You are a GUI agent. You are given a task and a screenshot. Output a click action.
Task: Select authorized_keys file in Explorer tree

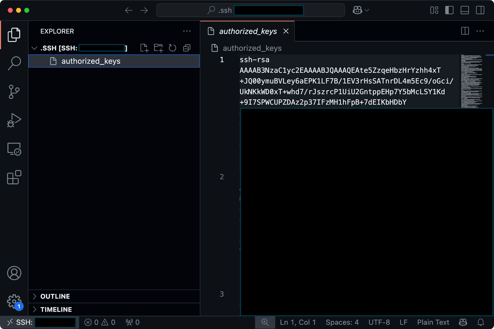click(x=114, y=61)
